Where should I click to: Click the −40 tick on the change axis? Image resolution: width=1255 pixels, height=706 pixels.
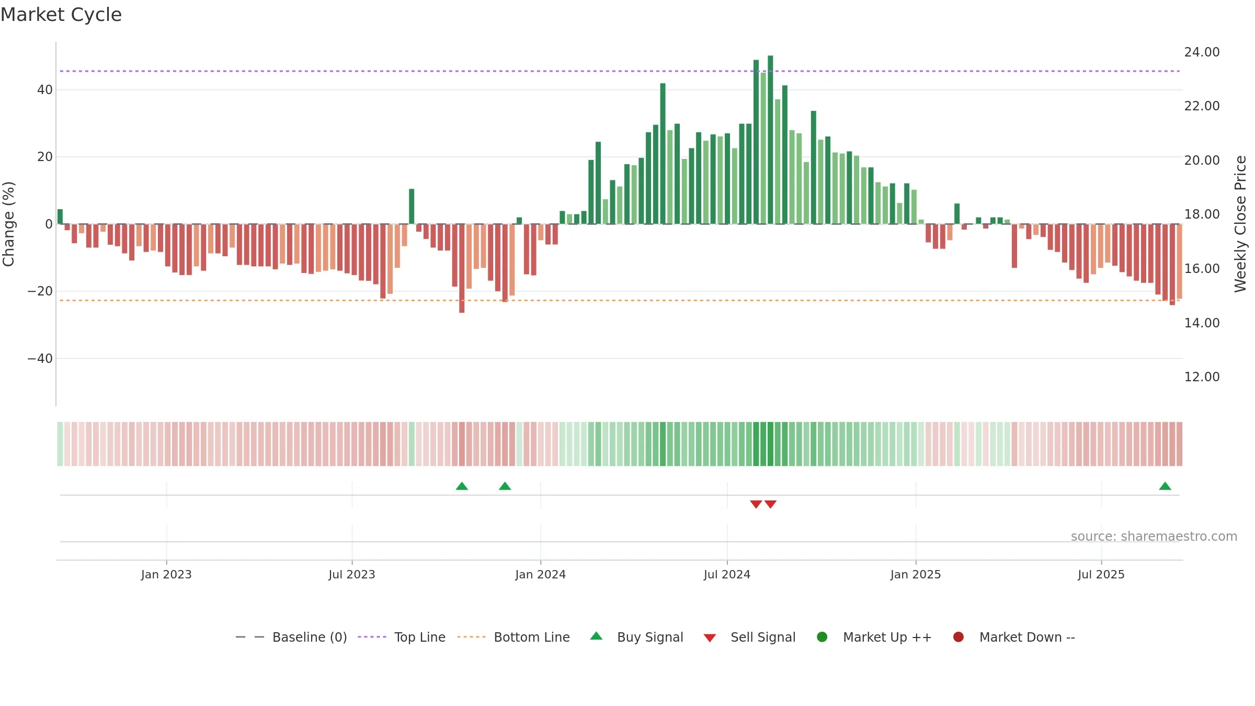coord(40,359)
